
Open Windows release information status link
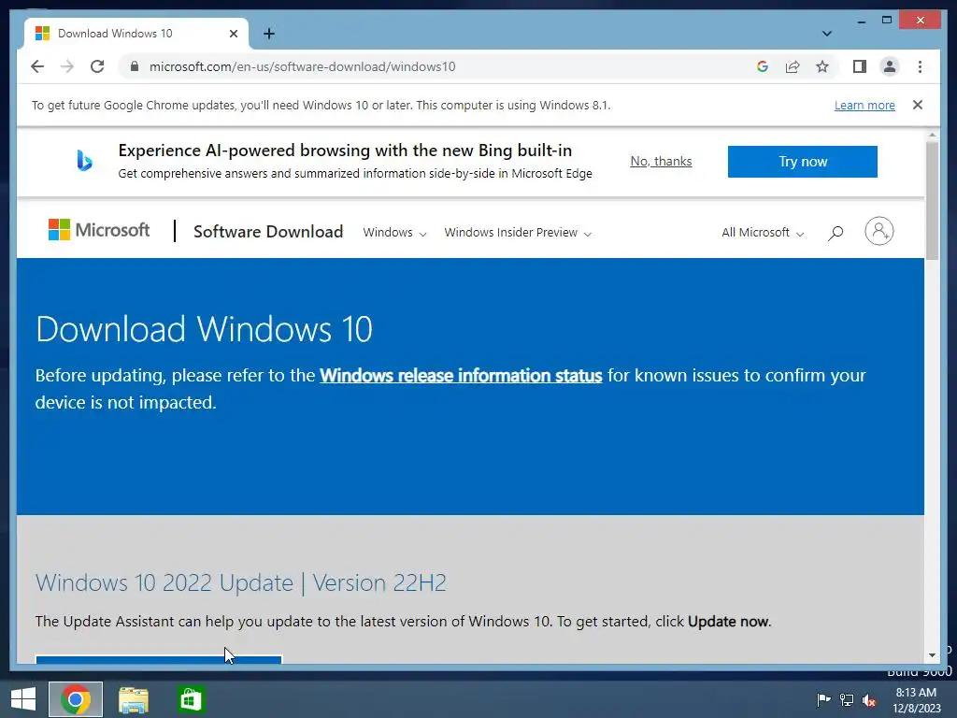coord(461,376)
